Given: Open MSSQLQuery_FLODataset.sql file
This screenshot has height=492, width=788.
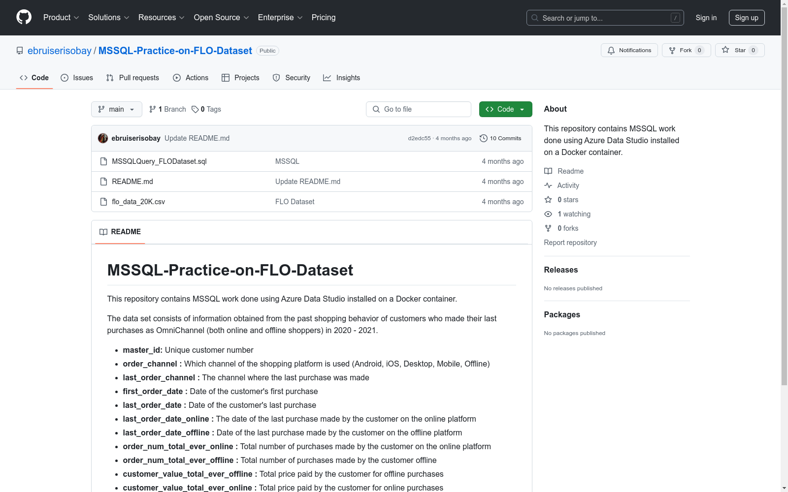Looking at the screenshot, I should [x=159, y=161].
